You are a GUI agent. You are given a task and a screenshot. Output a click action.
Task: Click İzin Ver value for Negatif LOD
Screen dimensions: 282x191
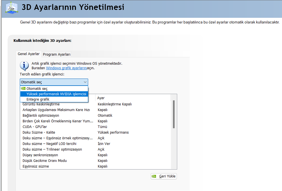(104, 144)
